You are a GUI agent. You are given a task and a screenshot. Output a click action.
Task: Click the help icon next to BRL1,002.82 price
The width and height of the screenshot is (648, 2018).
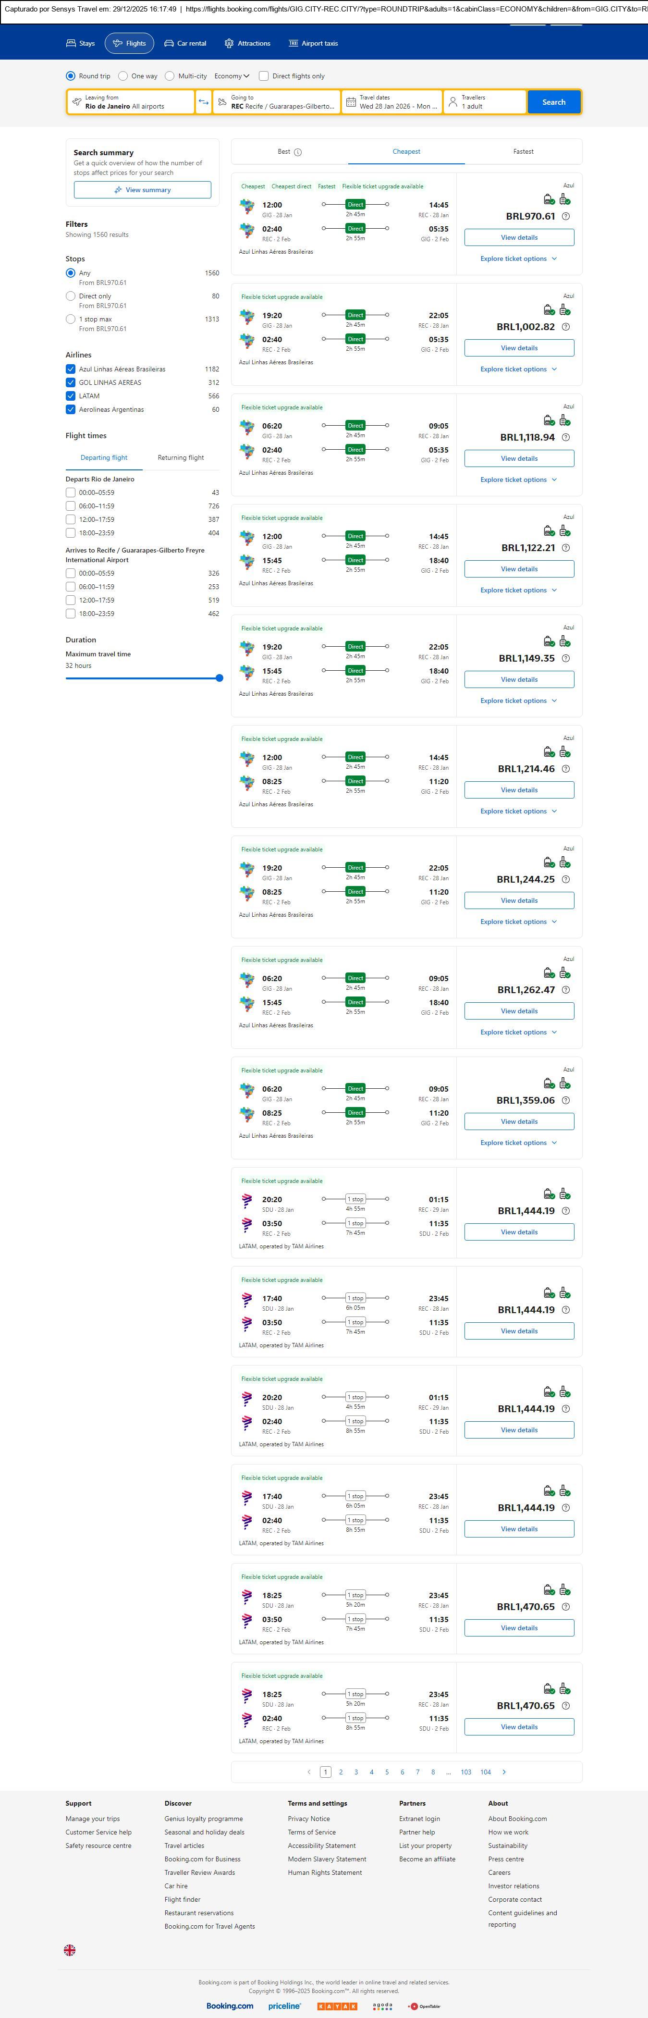(x=566, y=327)
